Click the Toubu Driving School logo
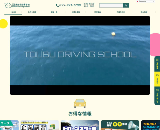The height and width of the screenshot is (130, 160). [x=17, y=5]
